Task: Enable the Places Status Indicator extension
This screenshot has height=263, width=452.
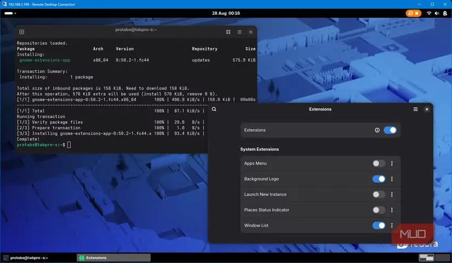Action: click(x=379, y=210)
